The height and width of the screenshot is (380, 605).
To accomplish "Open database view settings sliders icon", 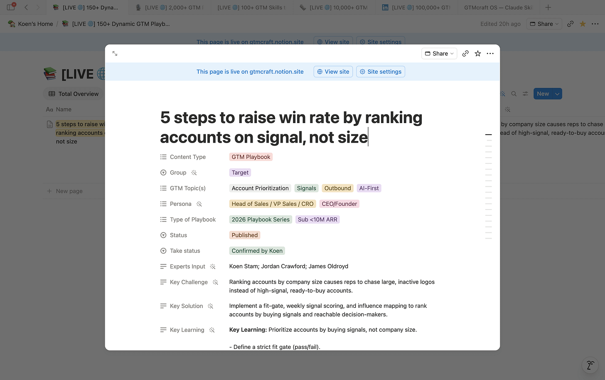I will point(525,94).
